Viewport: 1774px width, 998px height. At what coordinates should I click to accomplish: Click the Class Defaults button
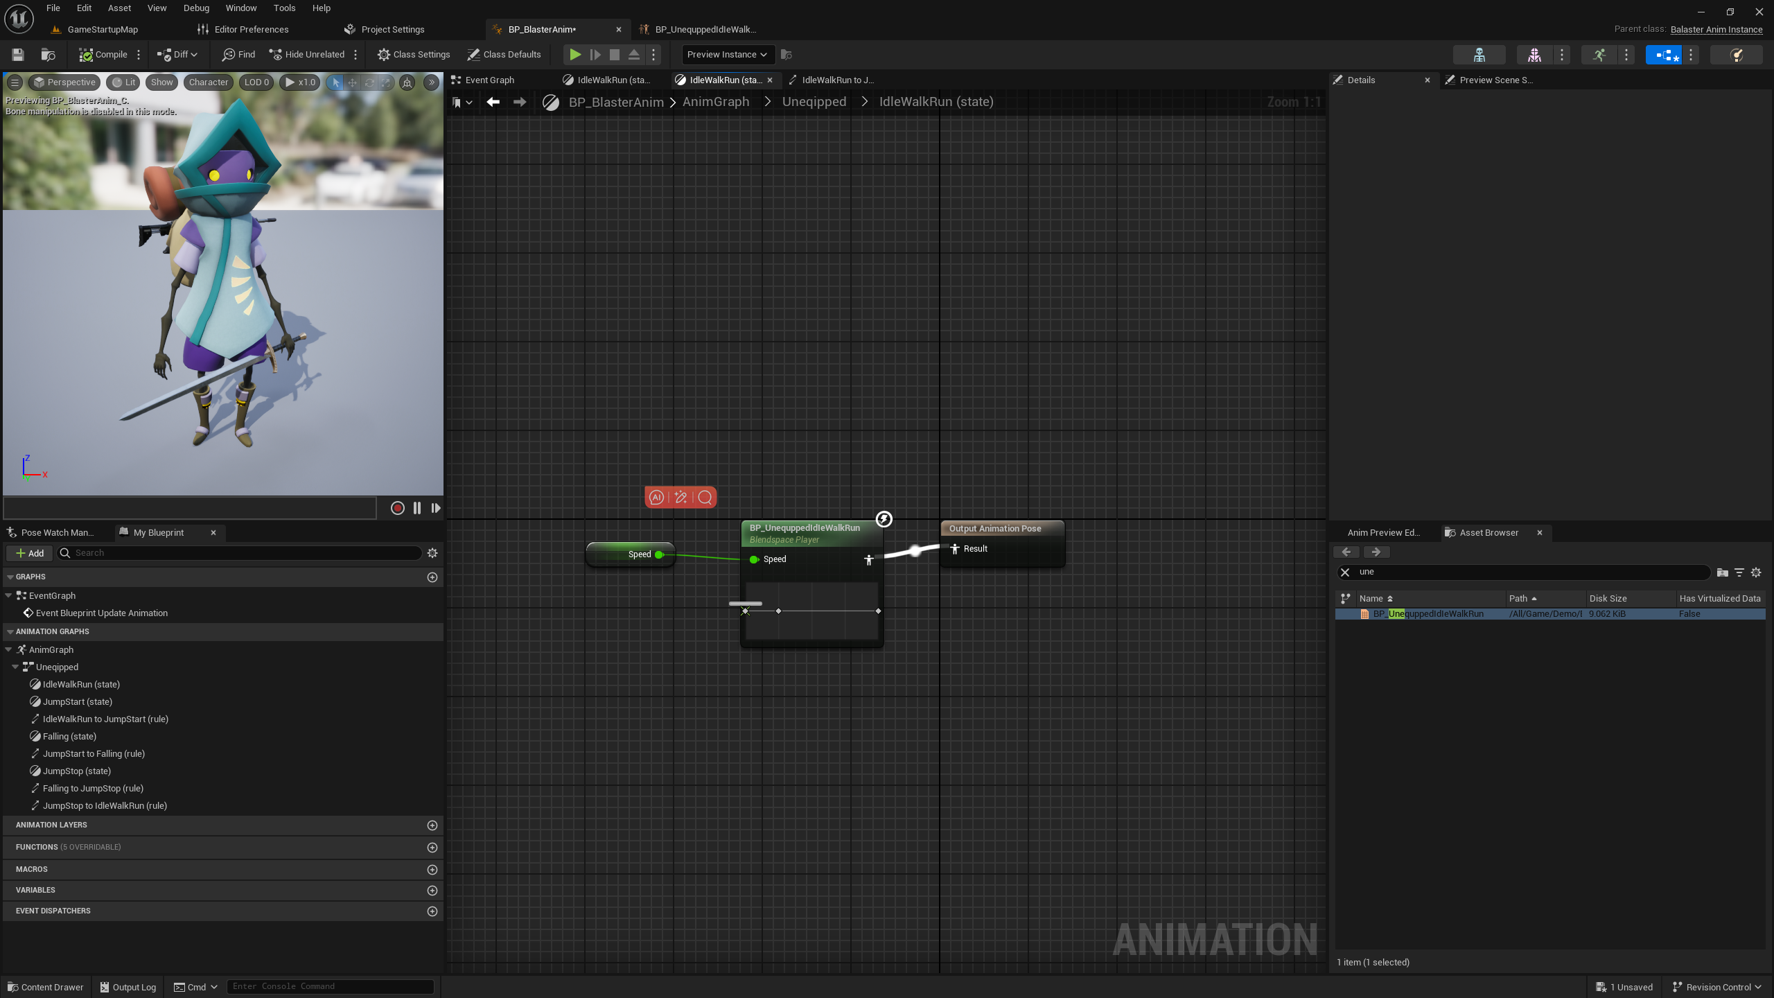coord(504,54)
